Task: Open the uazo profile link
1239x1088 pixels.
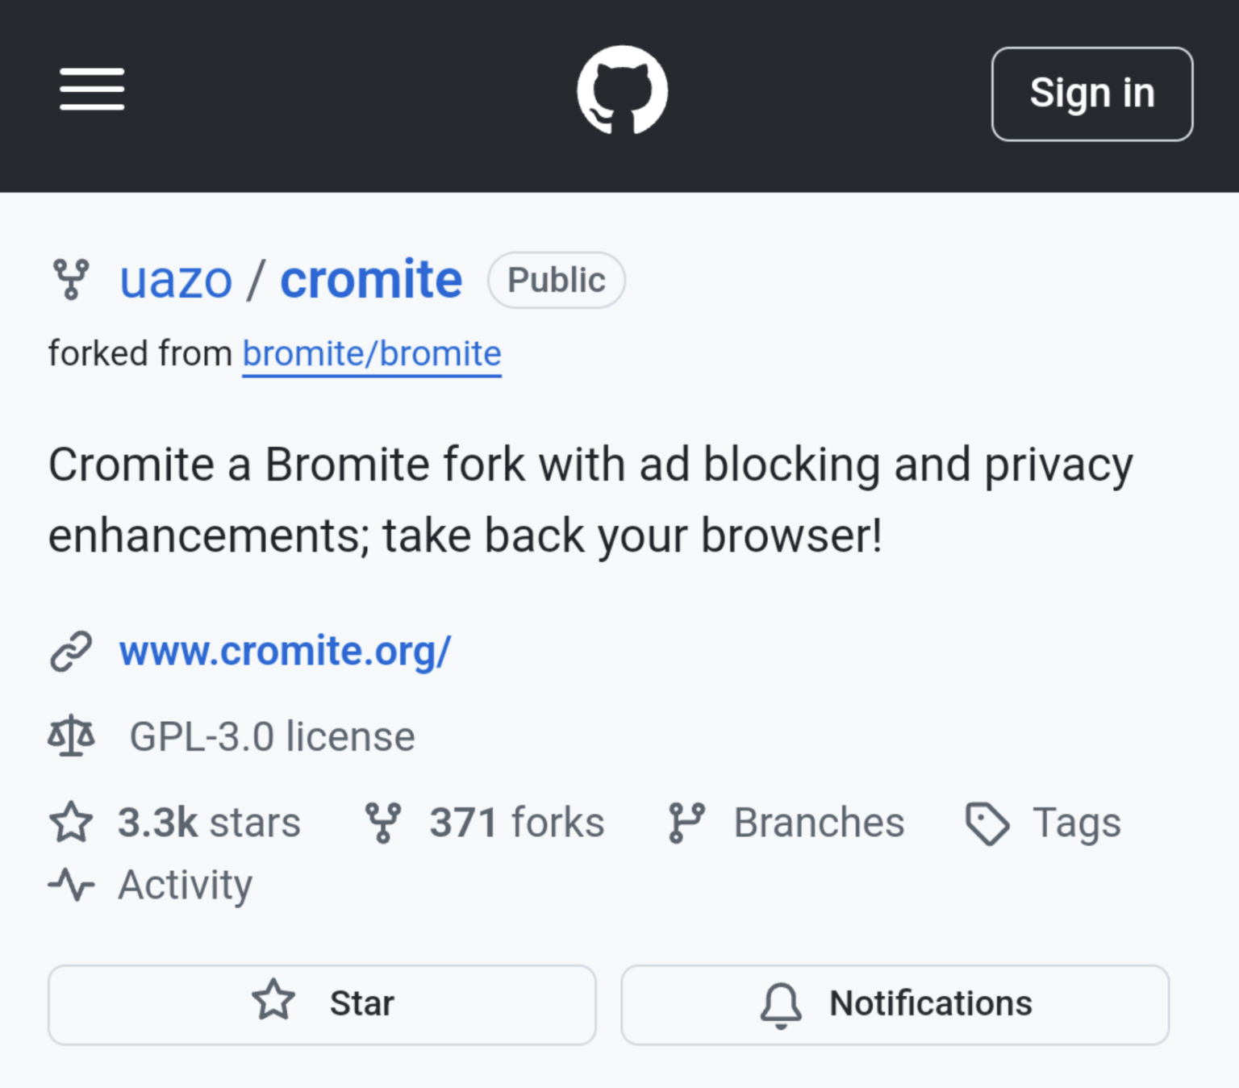Action: (175, 280)
